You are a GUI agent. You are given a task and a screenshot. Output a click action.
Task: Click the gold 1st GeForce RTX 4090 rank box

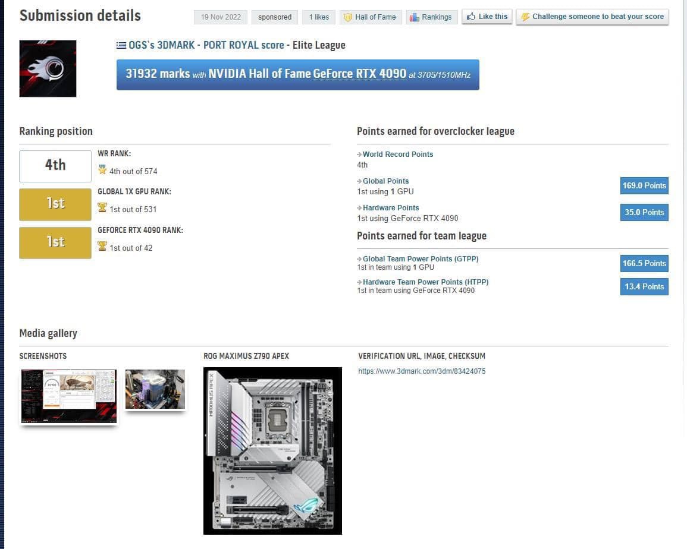tap(55, 242)
